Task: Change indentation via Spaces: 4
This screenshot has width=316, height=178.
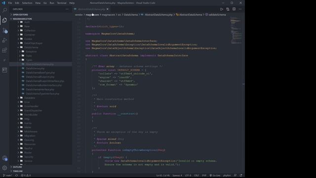Action: [x=177, y=176]
